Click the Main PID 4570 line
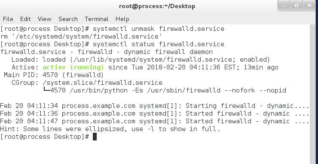Screen dimensions: 318x164 [54, 75]
